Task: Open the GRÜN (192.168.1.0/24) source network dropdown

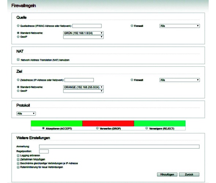Action: pyautogui.click(x=83, y=33)
